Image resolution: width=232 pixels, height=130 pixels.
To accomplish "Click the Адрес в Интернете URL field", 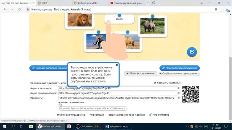I will [x=117, y=88].
